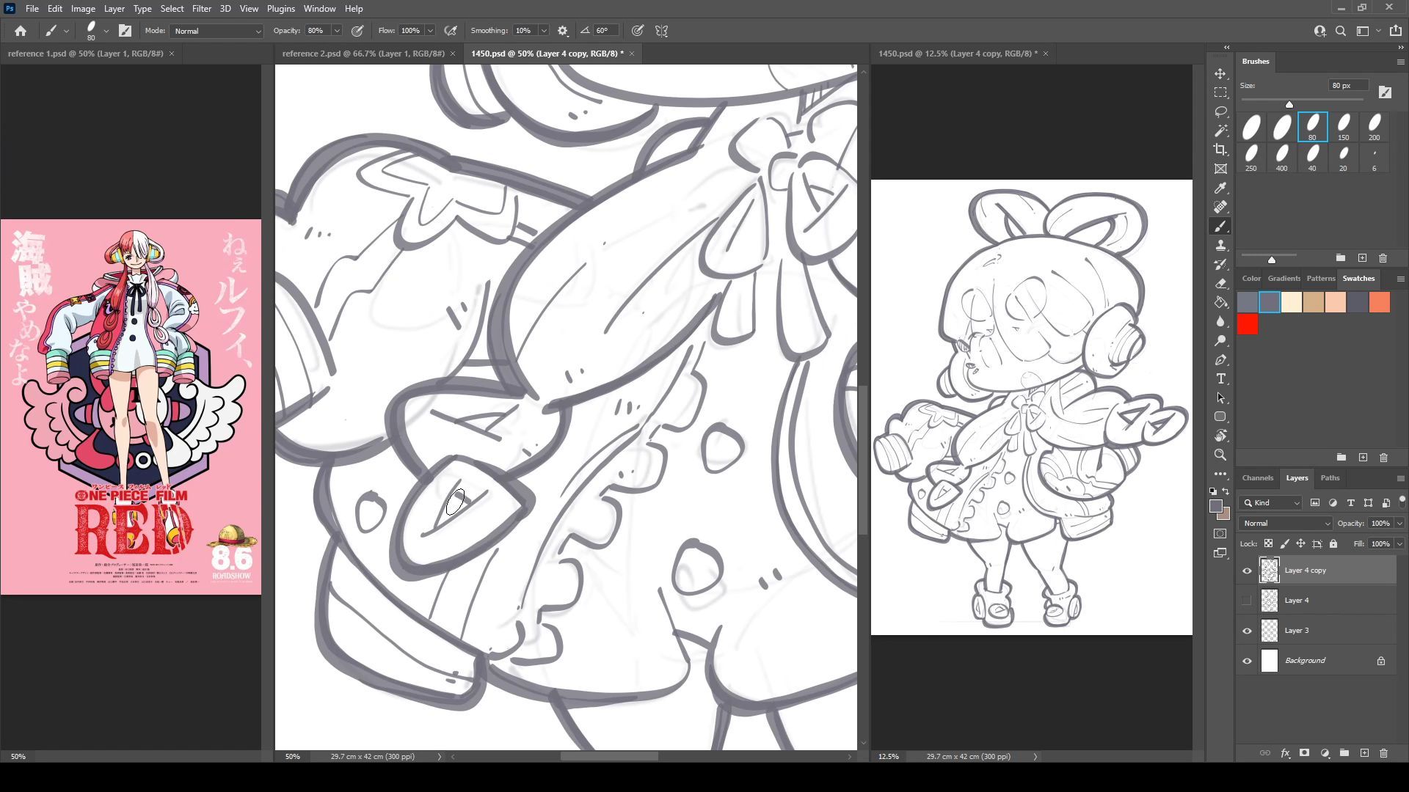This screenshot has height=792, width=1409.
Task: Open the brush Mode dropdown
Action: pyautogui.click(x=216, y=31)
